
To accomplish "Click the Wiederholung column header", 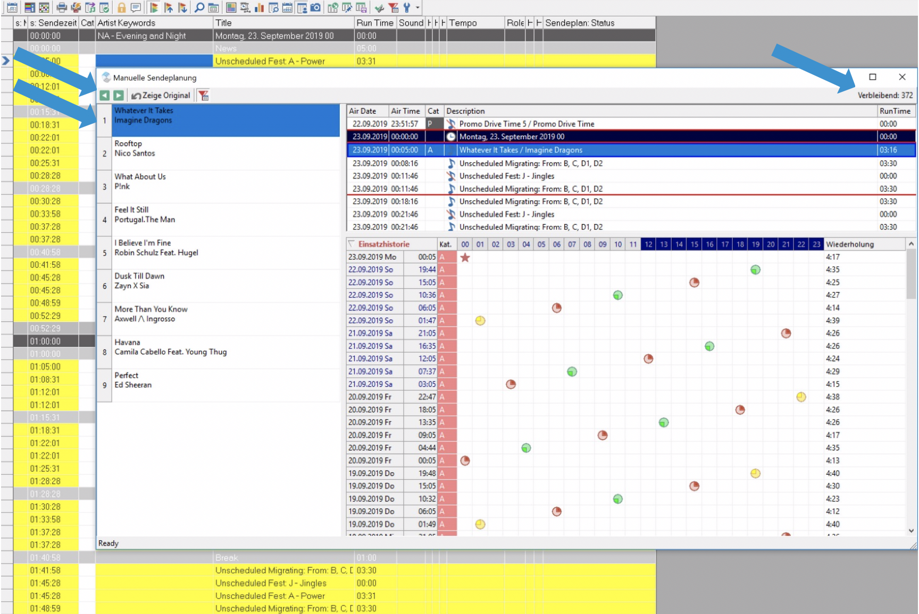I will click(x=864, y=244).
